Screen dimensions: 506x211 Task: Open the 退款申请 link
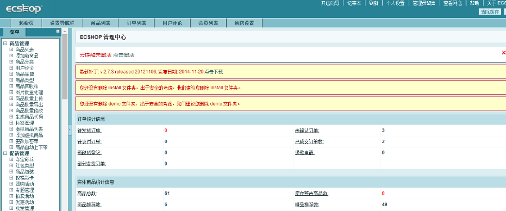click(305, 153)
